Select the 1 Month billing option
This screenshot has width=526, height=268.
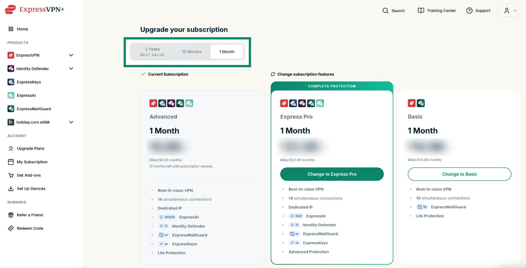click(x=227, y=52)
